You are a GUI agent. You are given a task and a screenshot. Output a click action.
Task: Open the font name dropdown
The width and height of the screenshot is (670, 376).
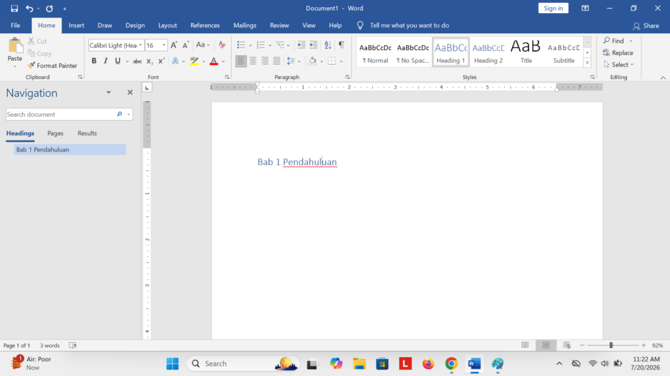pos(141,45)
